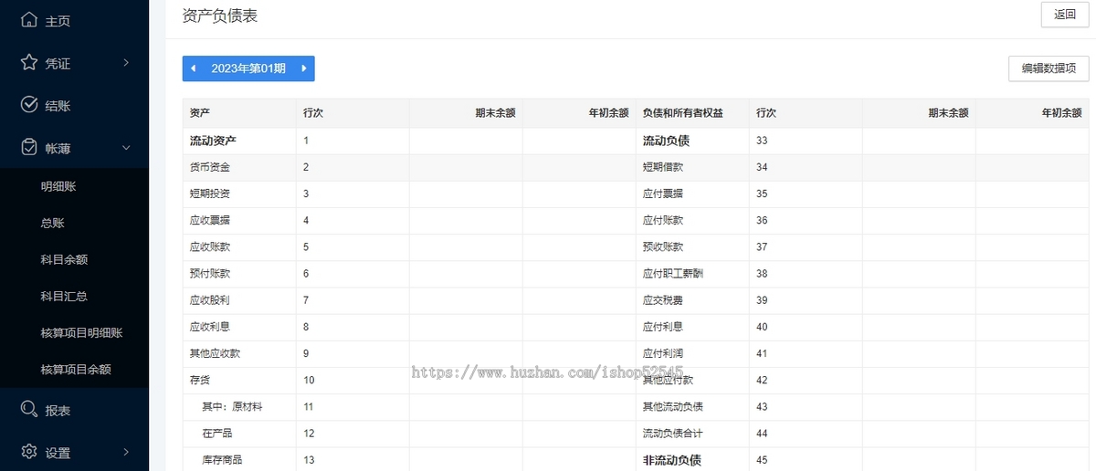1096x471 pixels.
Task: Expand the 凭证 menu chevron
Action: click(x=126, y=63)
